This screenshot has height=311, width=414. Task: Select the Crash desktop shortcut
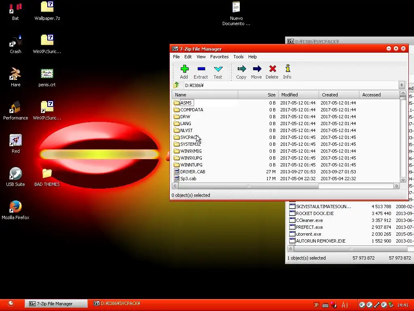pyautogui.click(x=15, y=45)
